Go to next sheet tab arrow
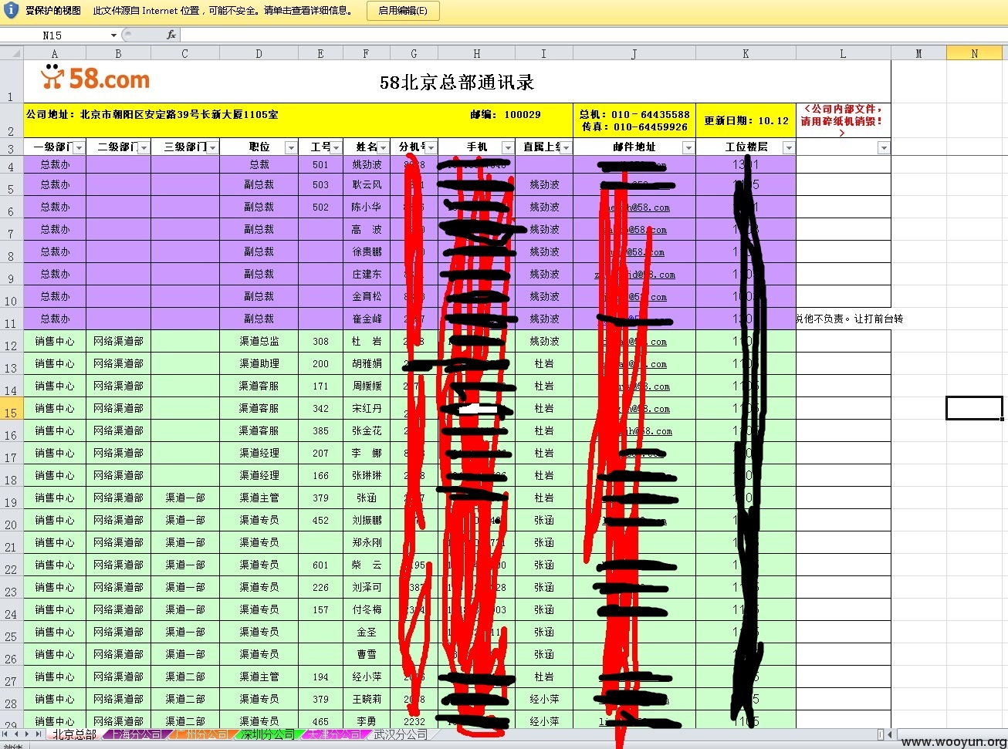Image resolution: width=1008 pixels, height=749 pixels. click(x=28, y=734)
